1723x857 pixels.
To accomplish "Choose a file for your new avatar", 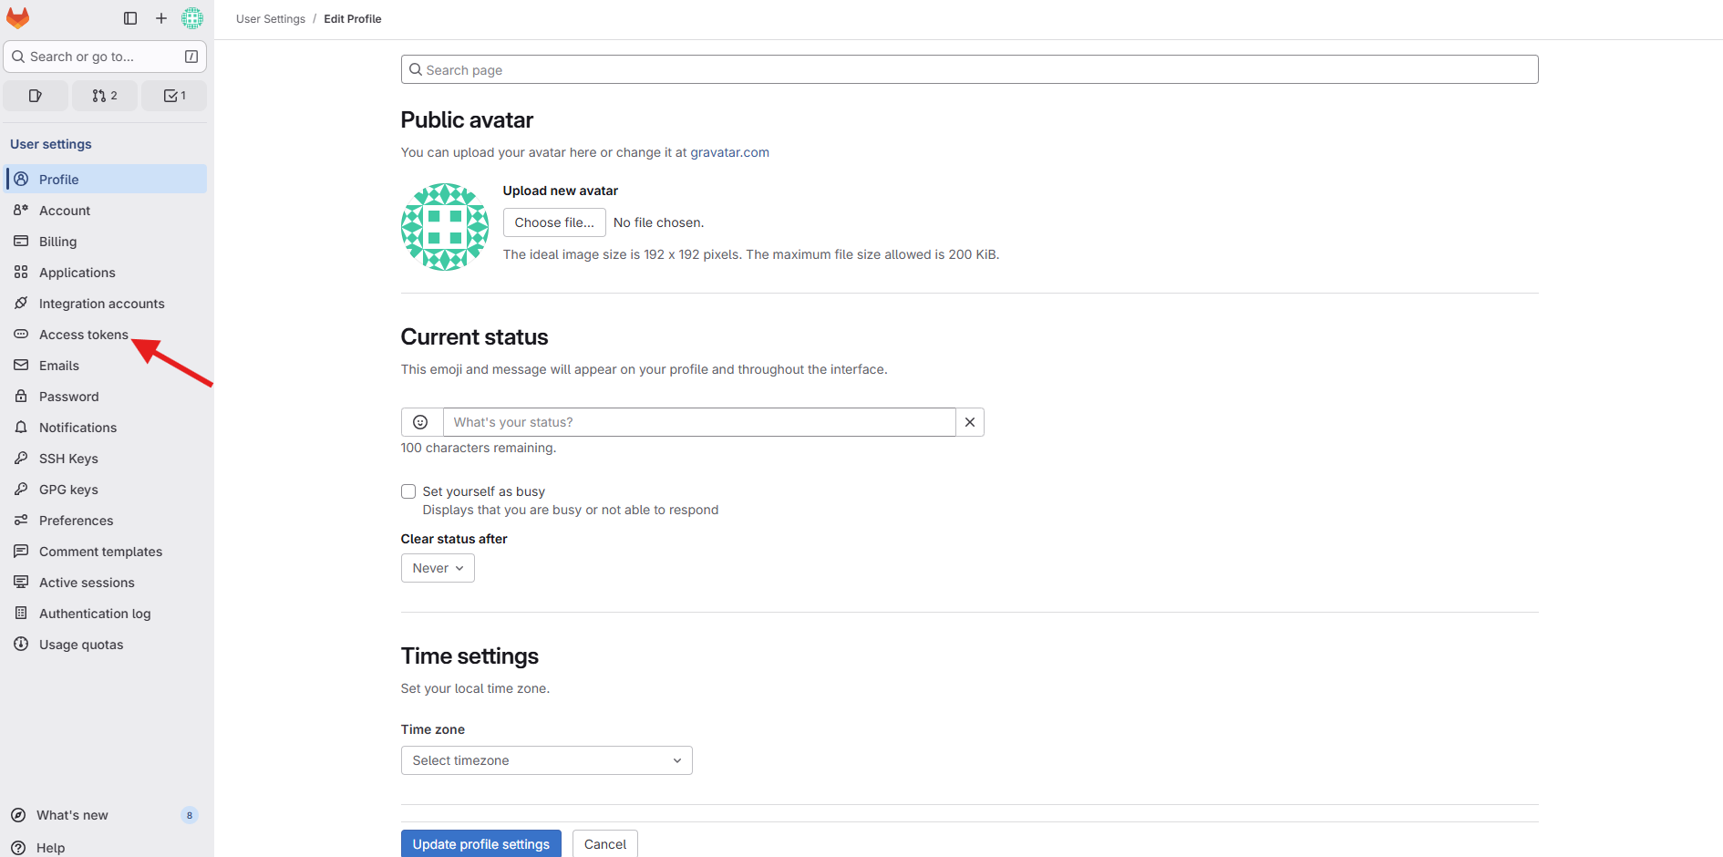I will 553,222.
